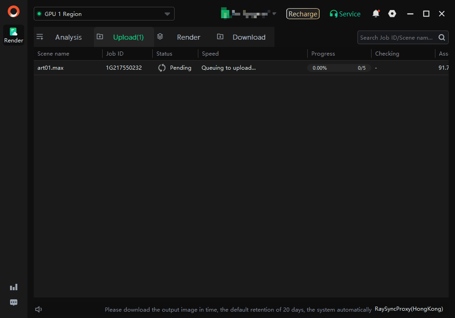455x318 pixels.
Task: Expand the user account dropdown arrow
Action: point(274,14)
